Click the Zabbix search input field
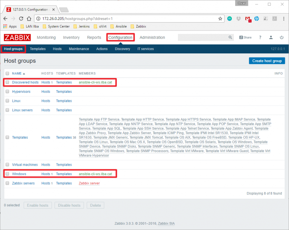Screen dimensions: 289x230 (x=203, y=37)
